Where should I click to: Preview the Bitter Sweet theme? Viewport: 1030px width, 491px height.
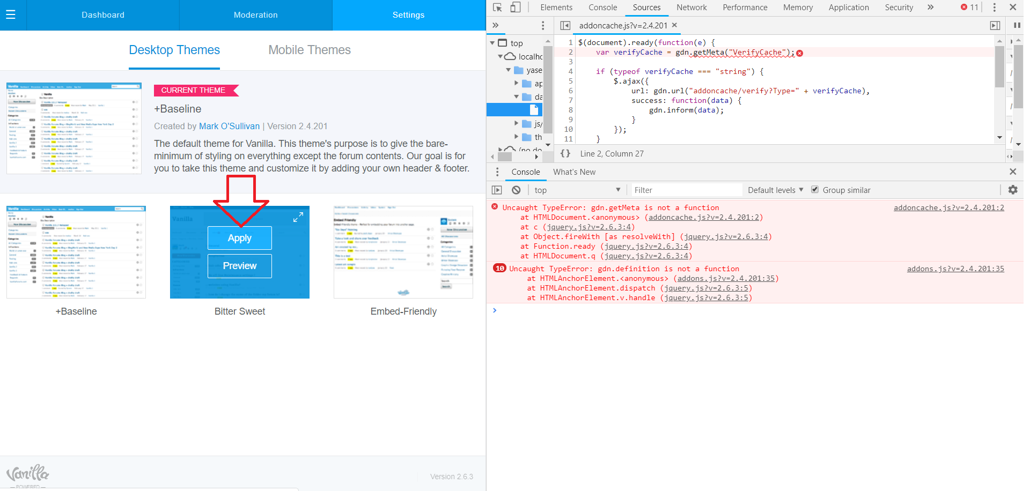click(240, 266)
